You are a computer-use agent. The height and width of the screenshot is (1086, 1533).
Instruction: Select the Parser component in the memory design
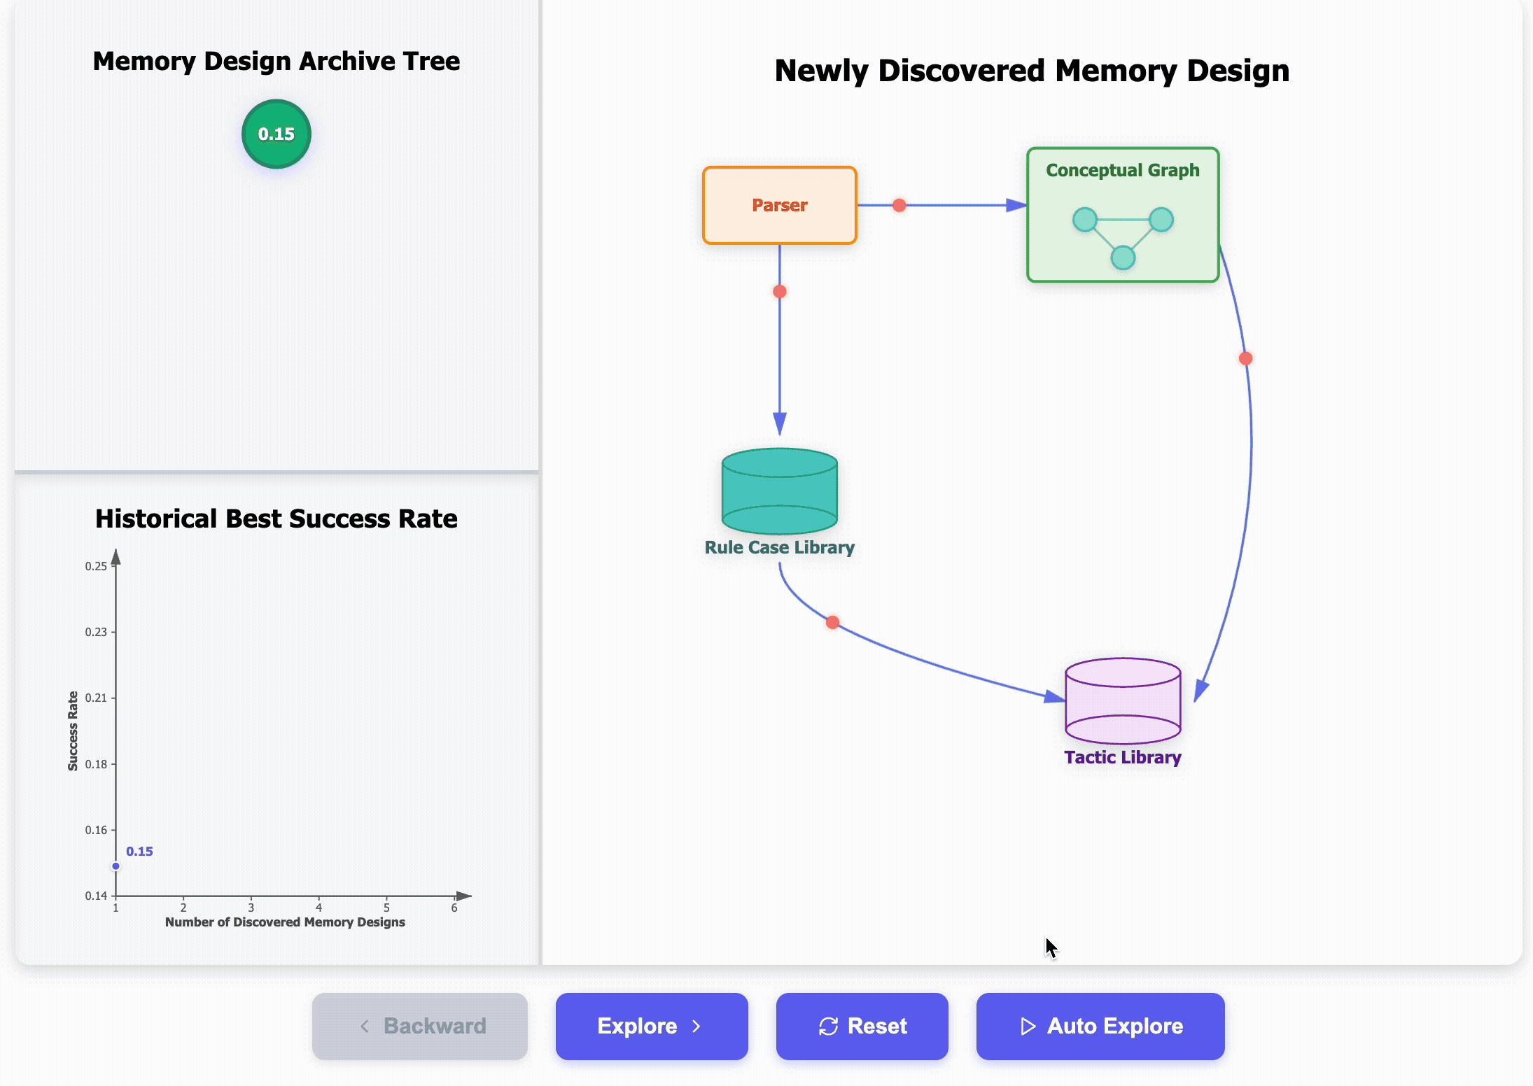click(779, 205)
